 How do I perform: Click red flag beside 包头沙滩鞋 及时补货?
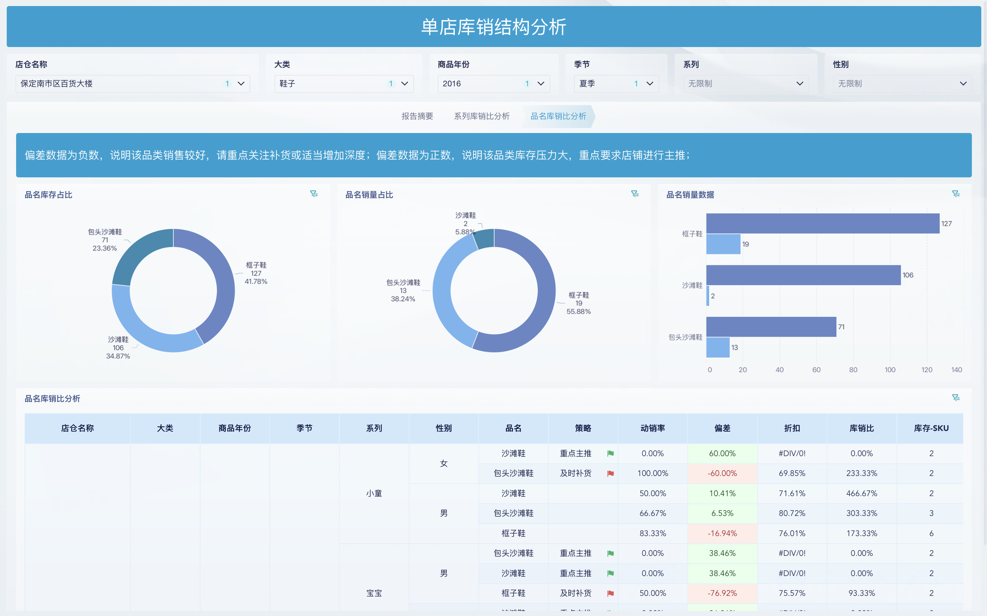click(610, 473)
